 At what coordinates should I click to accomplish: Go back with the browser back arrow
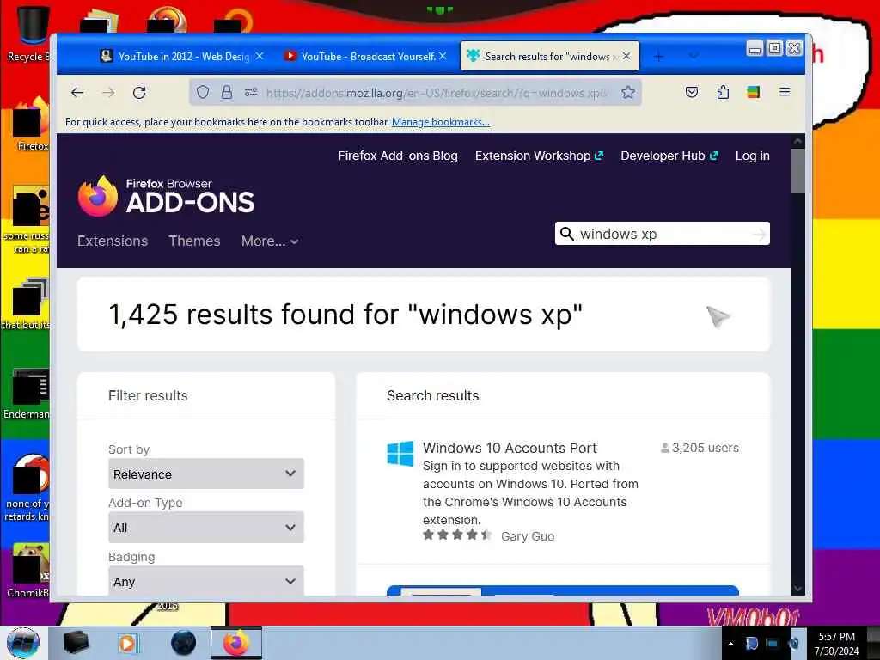click(x=76, y=93)
